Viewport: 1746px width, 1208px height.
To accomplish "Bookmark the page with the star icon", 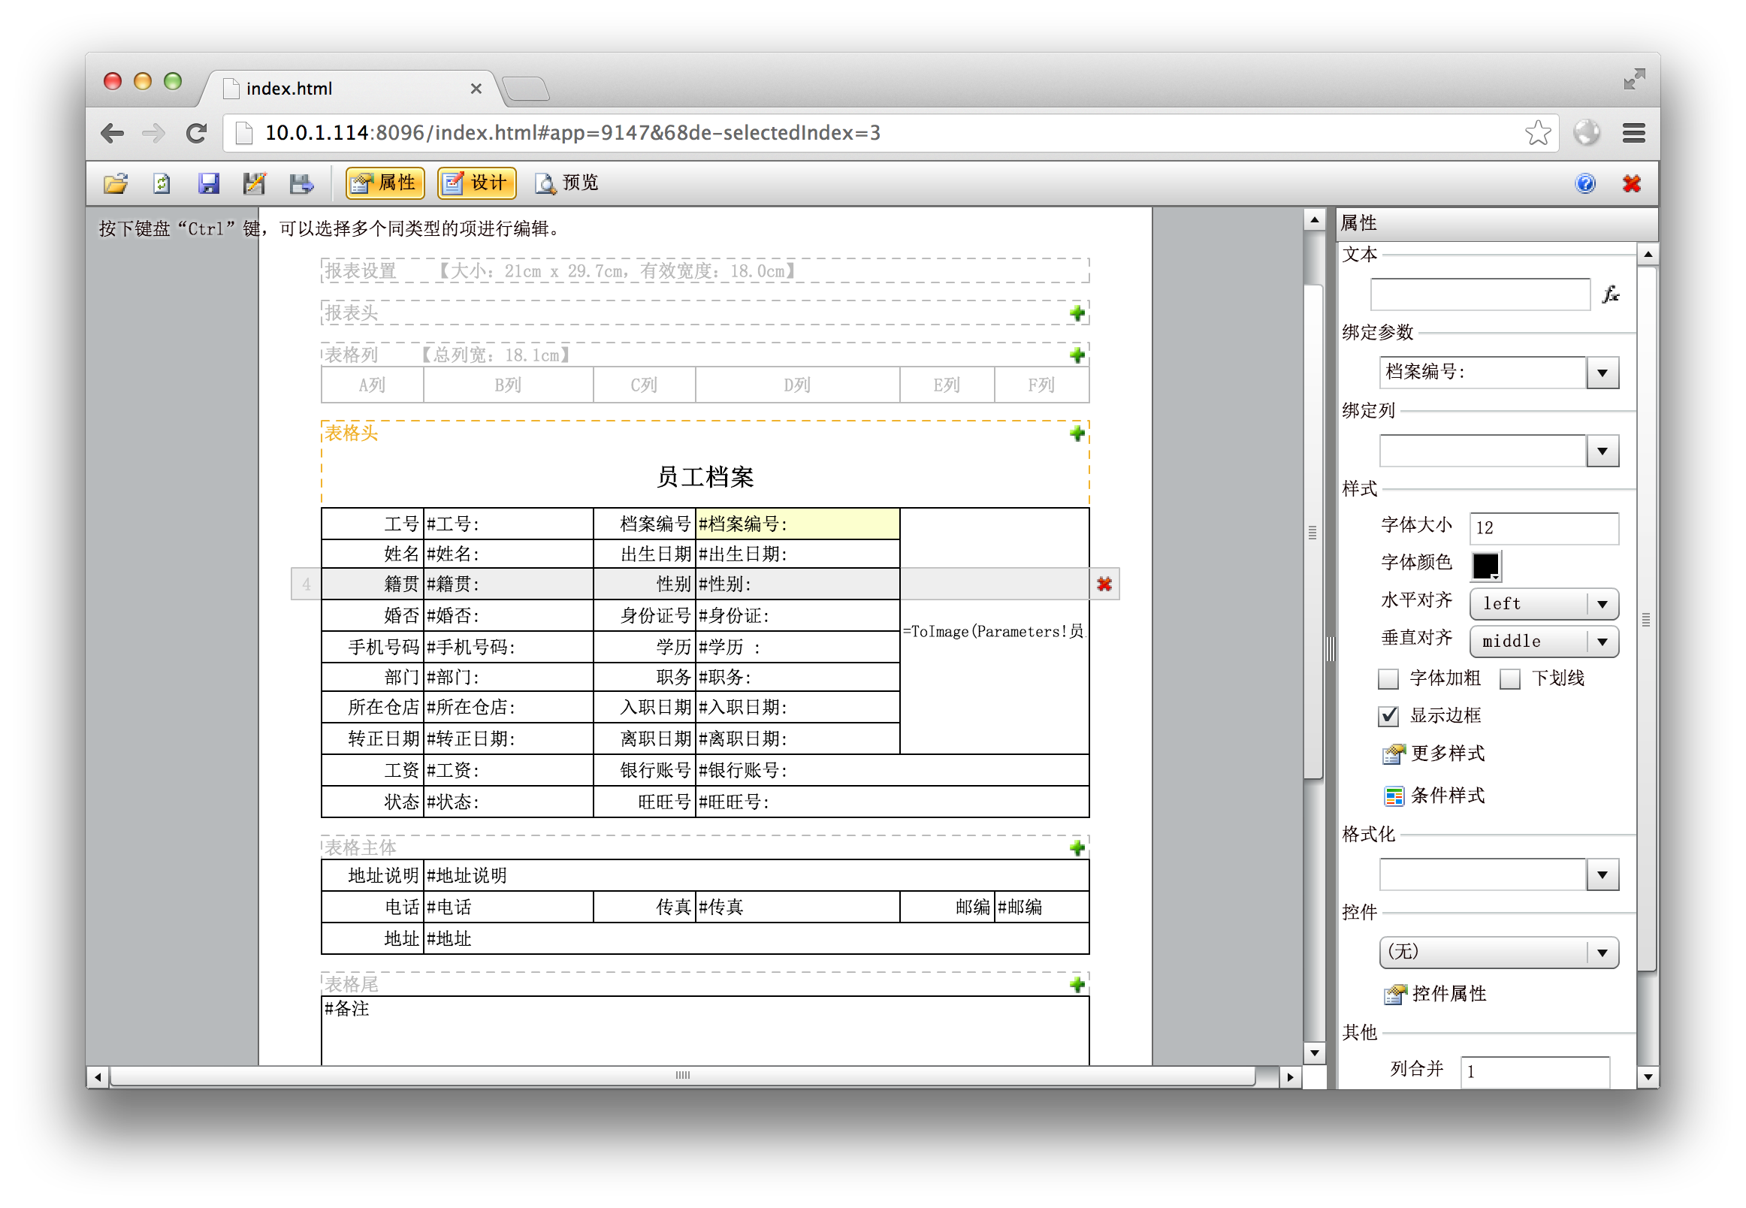I will tap(1537, 133).
